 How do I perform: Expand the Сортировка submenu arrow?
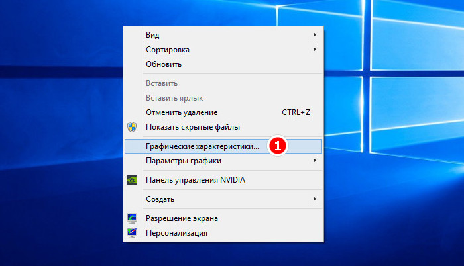[x=315, y=50]
